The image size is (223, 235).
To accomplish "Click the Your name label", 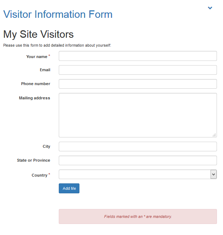I will (37, 57).
